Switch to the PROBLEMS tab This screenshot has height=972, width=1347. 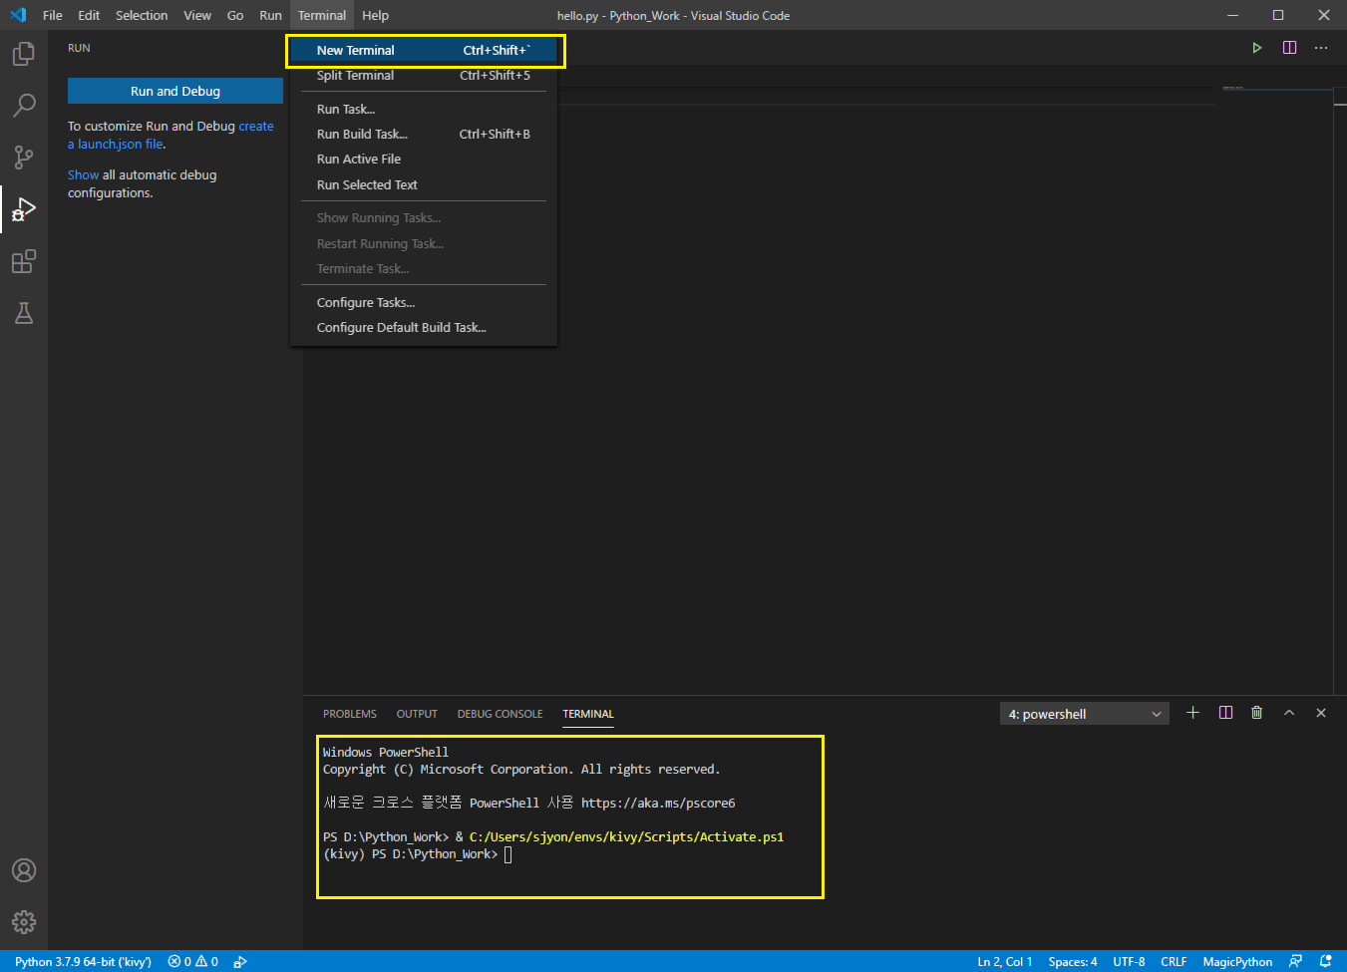tap(350, 714)
